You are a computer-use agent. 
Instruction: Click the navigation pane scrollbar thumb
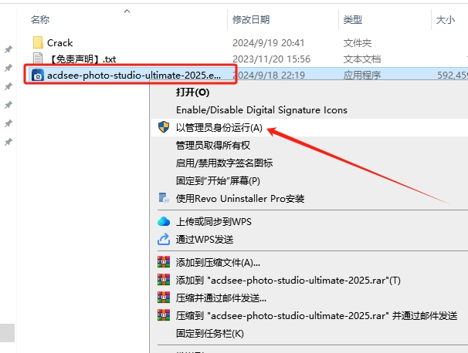coord(7,333)
